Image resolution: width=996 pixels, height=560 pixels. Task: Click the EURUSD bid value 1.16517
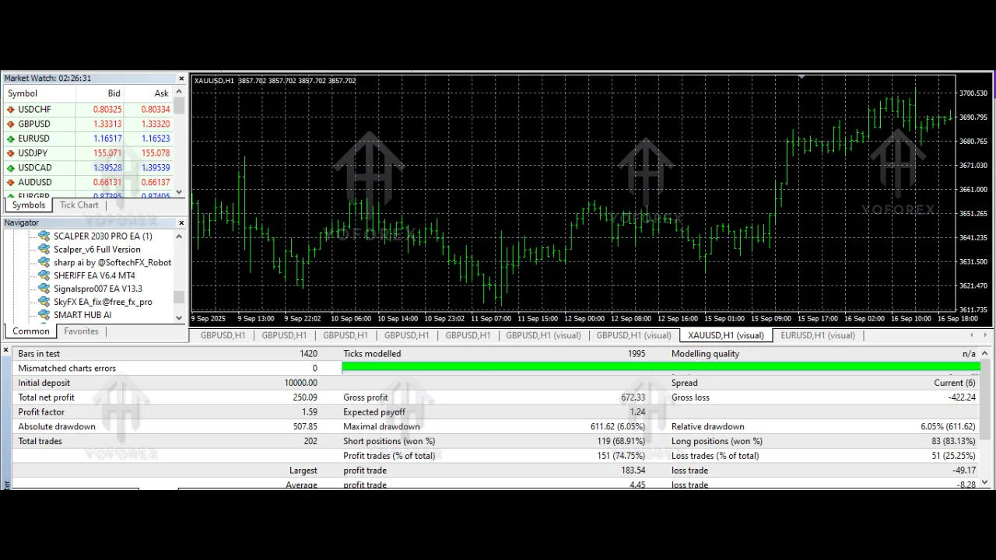pyautogui.click(x=107, y=138)
